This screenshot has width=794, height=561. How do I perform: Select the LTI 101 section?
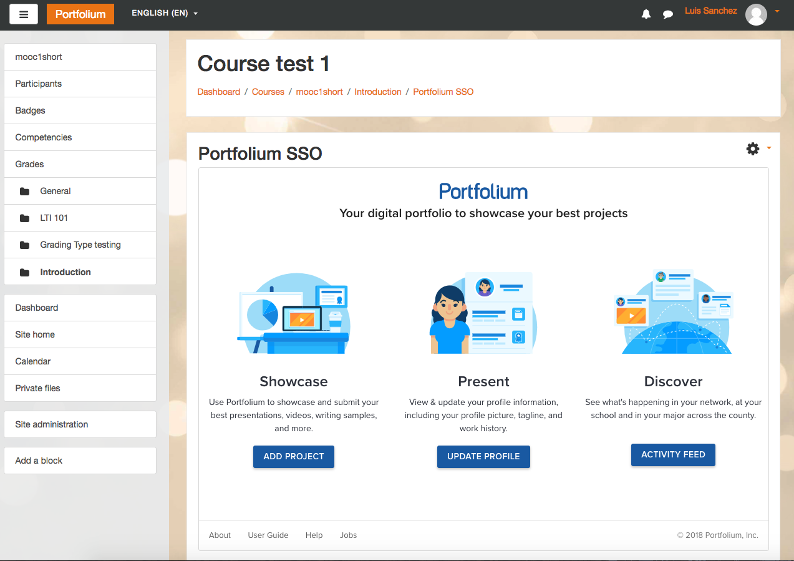[x=80, y=218]
